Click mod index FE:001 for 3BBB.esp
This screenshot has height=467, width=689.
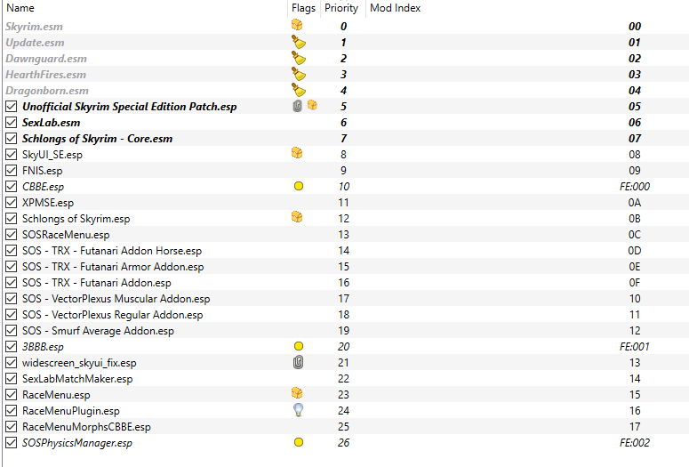tap(635, 347)
